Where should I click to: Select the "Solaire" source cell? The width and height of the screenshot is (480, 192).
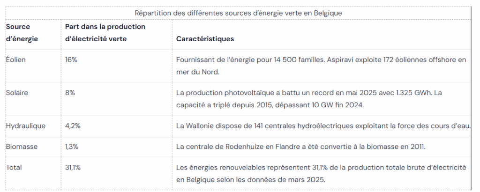(17, 93)
